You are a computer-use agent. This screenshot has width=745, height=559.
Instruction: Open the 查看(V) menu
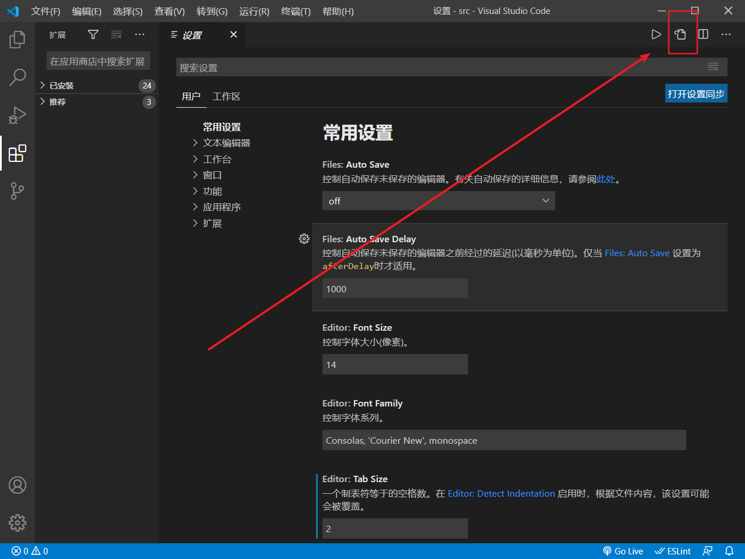pyautogui.click(x=169, y=11)
